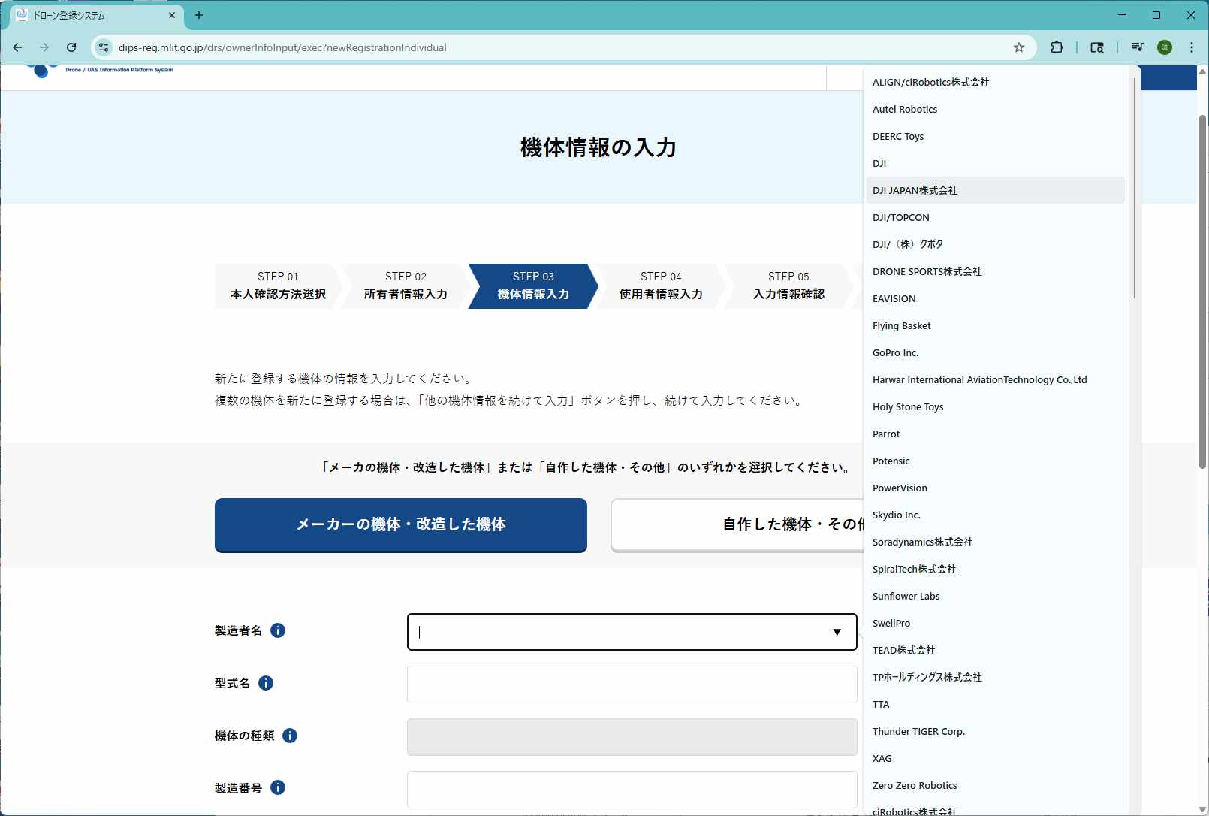Choose Soradynamics株式会社 option

pyautogui.click(x=996, y=542)
